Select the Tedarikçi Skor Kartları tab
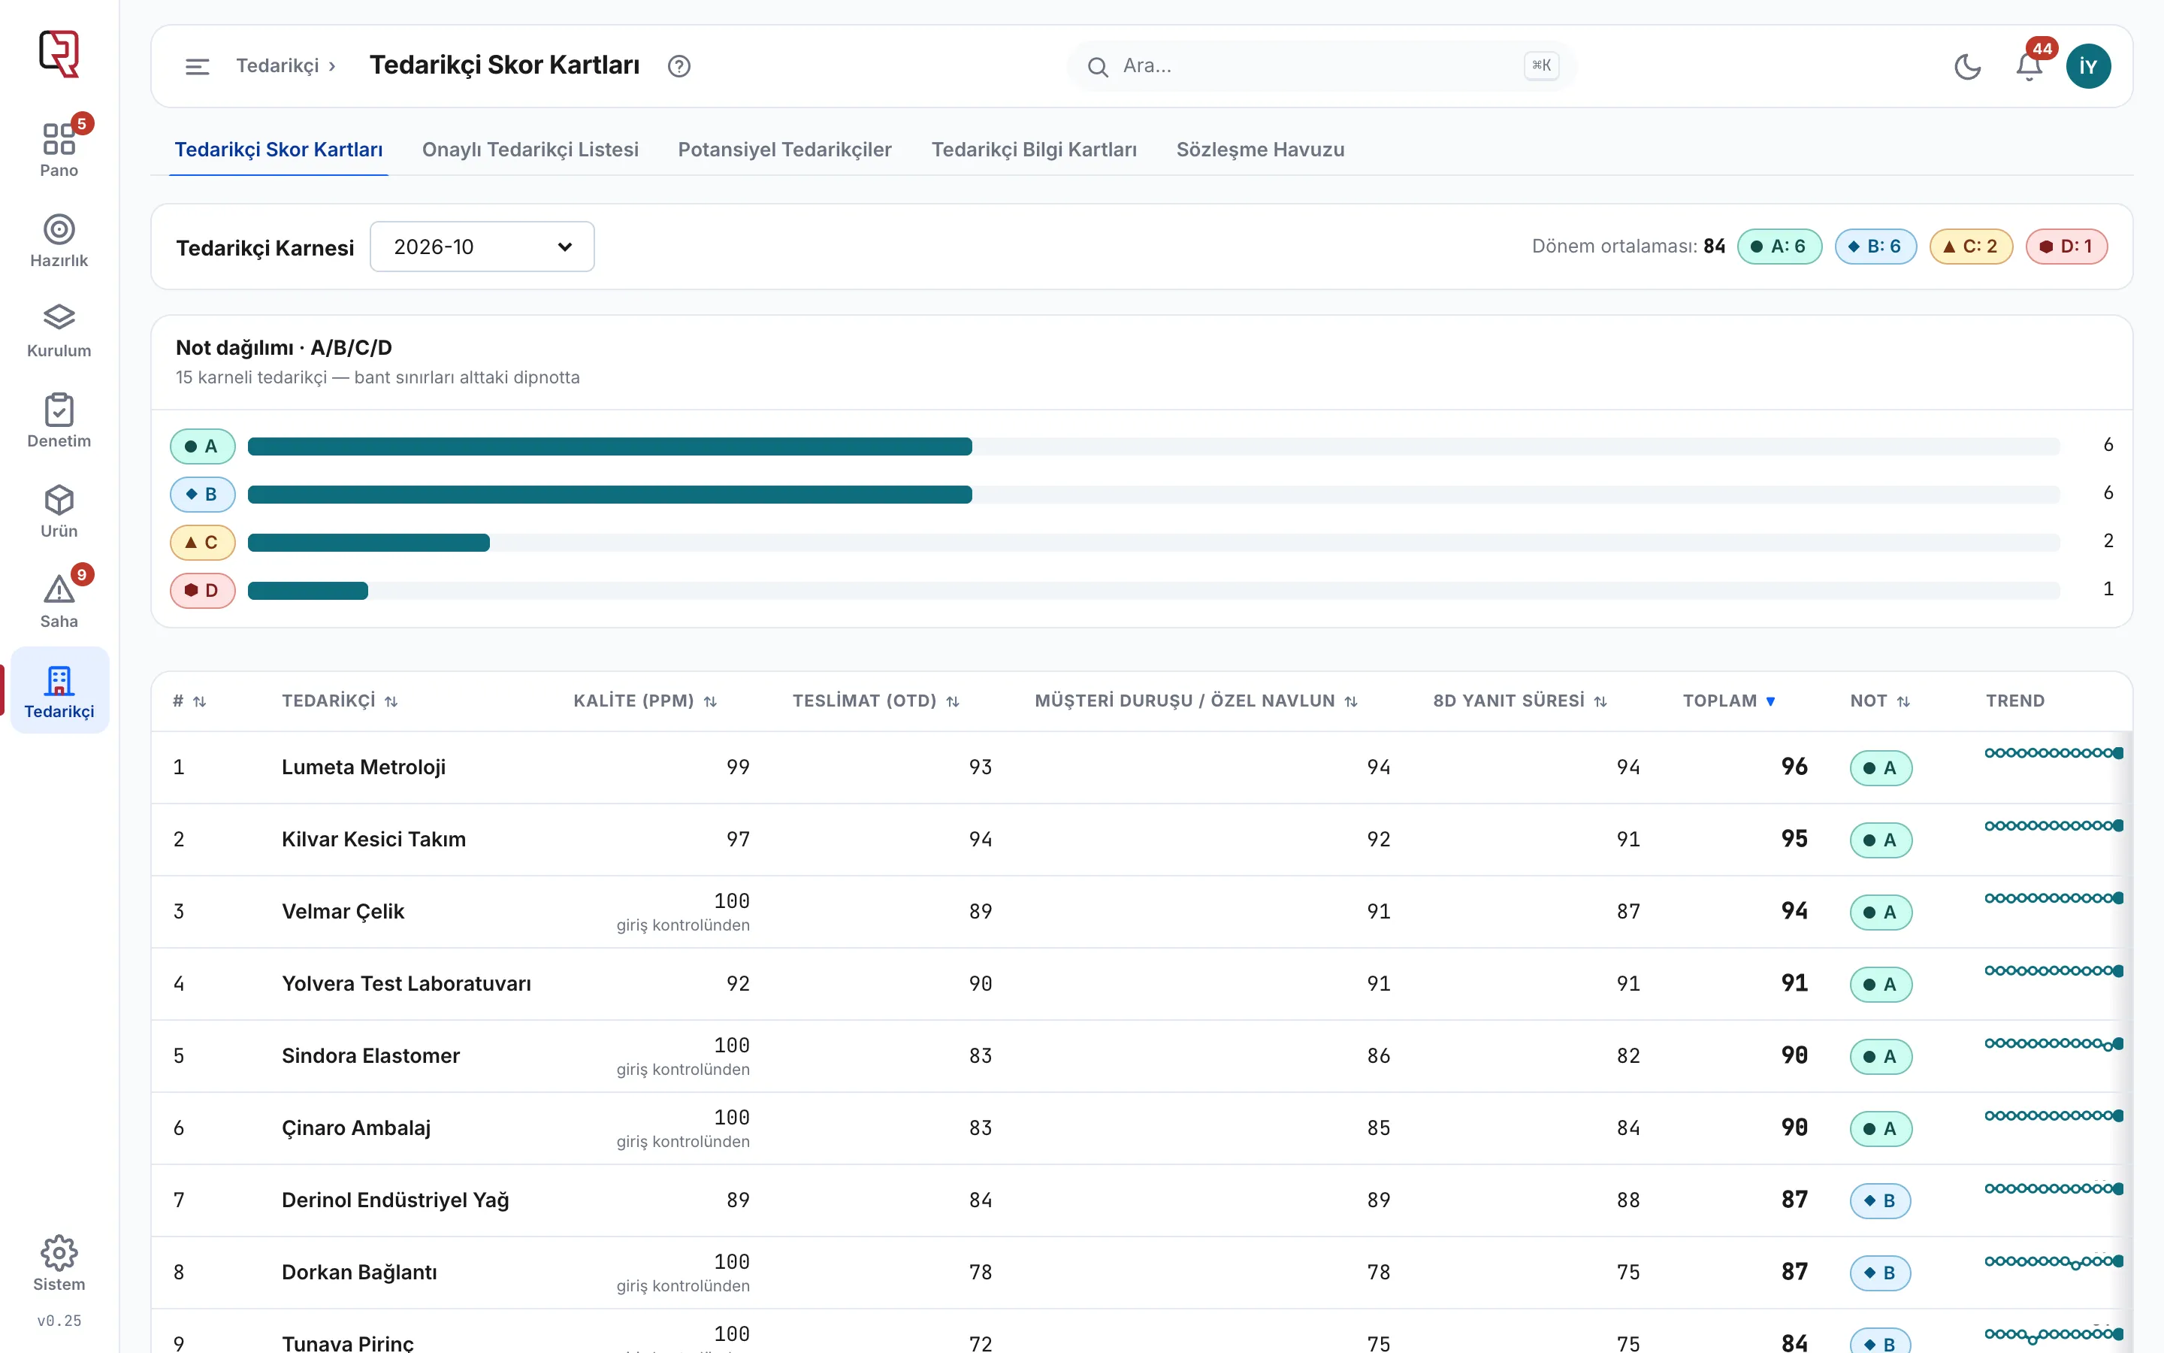The width and height of the screenshot is (2164, 1353). [278, 150]
